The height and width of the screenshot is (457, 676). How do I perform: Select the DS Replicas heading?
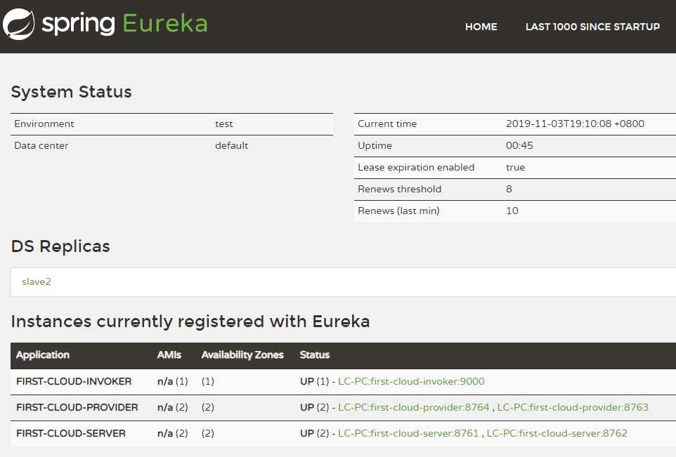61,246
